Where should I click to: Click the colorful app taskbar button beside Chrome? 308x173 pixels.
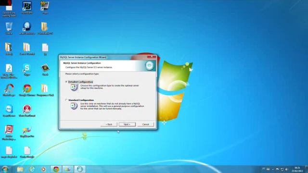point(68,169)
